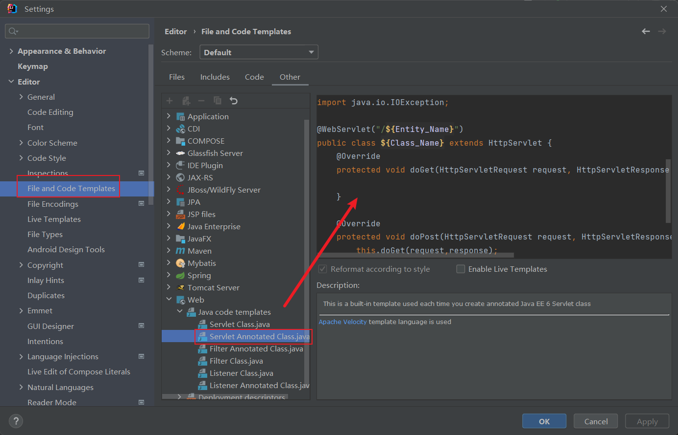Click the copy template icon
This screenshot has height=435, width=678.
pyautogui.click(x=218, y=101)
